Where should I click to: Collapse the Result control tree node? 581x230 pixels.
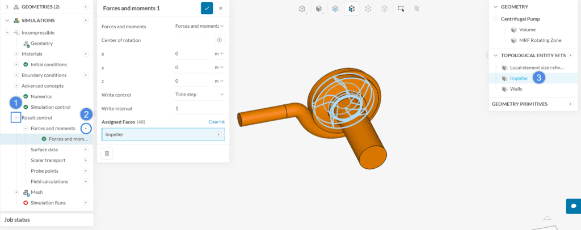(x=16, y=118)
